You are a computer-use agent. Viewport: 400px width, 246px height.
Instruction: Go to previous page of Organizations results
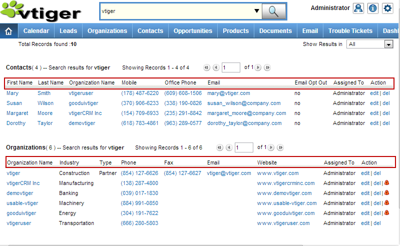[x=229, y=147]
